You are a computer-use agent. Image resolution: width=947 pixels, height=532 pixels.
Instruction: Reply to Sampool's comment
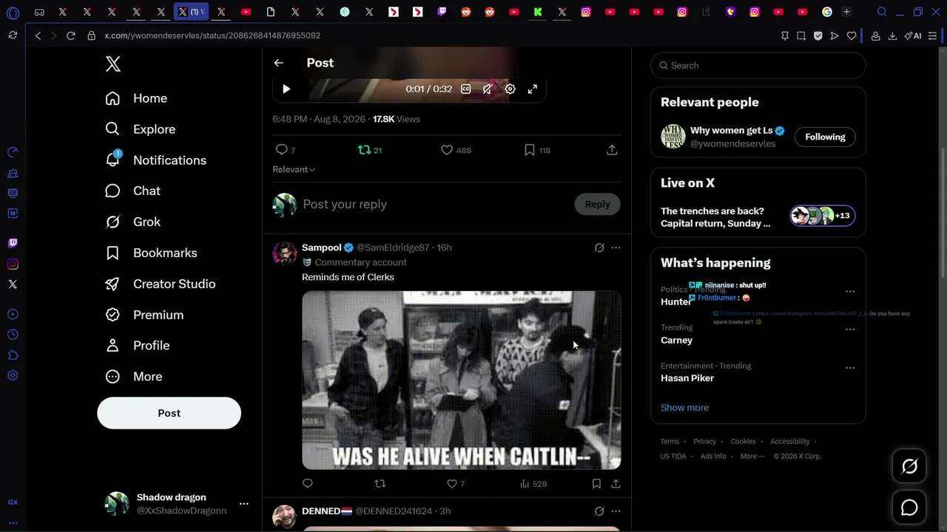click(x=308, y=483)
